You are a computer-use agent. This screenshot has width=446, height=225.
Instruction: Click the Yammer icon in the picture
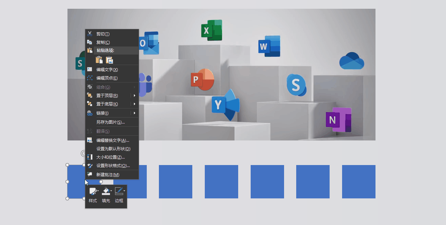(x=225, y=105)
